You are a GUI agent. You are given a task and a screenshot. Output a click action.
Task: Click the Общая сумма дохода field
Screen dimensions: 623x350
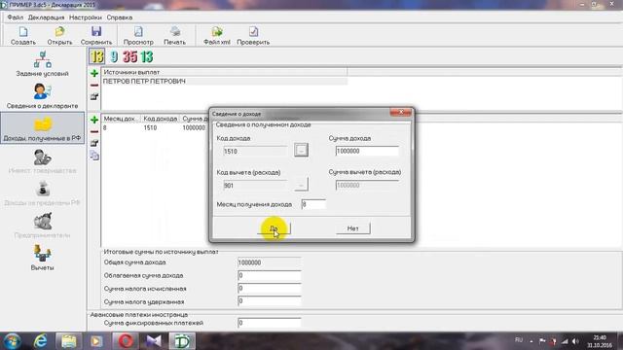[x=270, y=262]
